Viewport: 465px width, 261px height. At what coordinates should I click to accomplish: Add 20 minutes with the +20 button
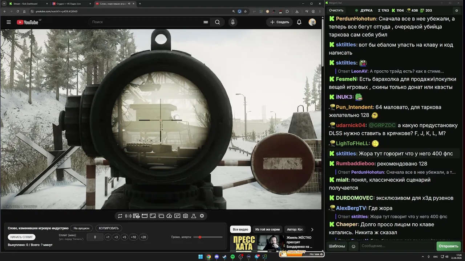coord(143,237)
